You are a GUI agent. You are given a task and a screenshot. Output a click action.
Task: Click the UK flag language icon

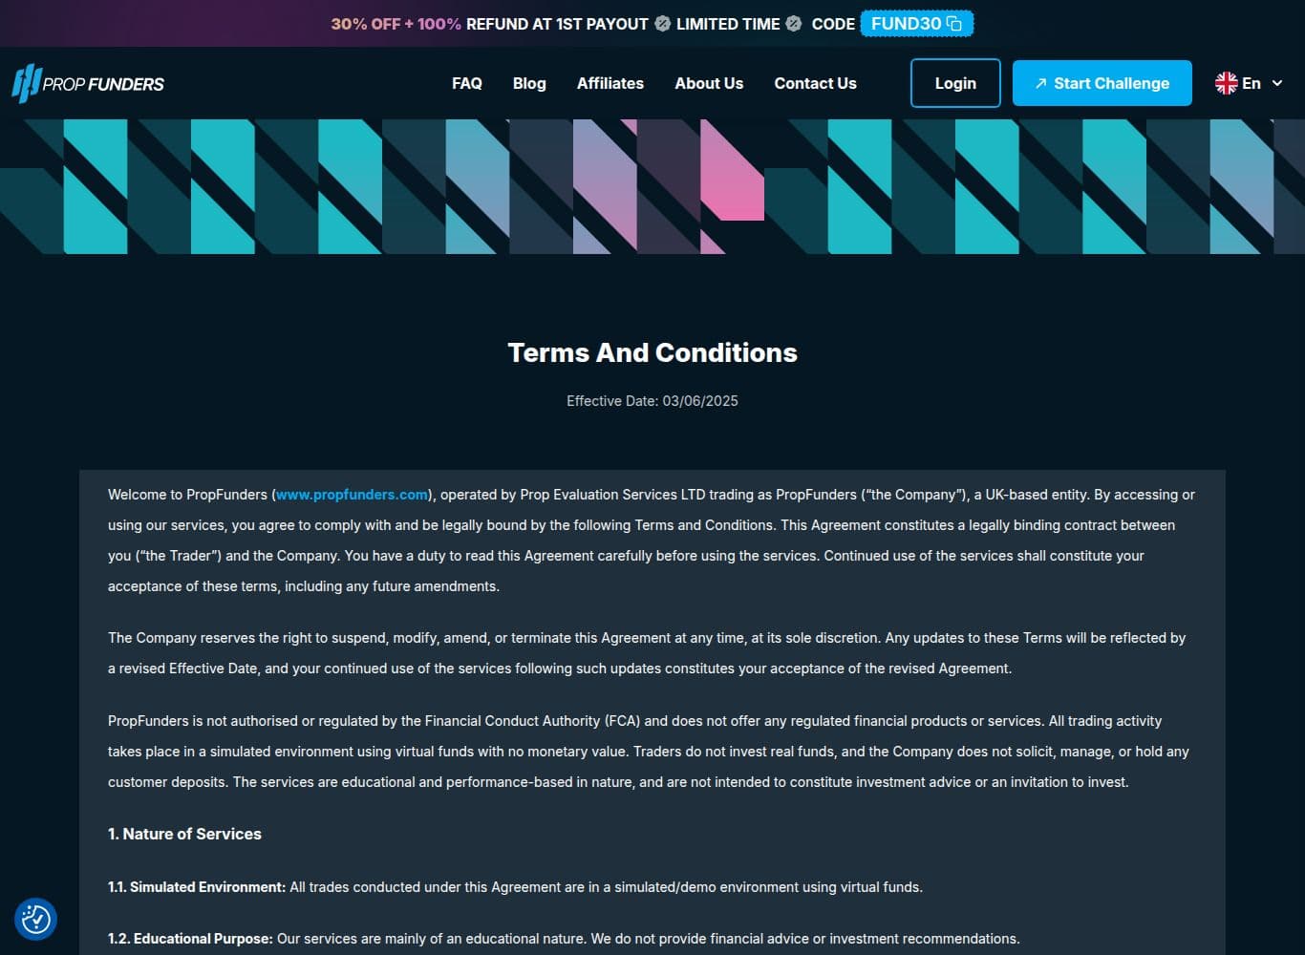click(1226, 83)
